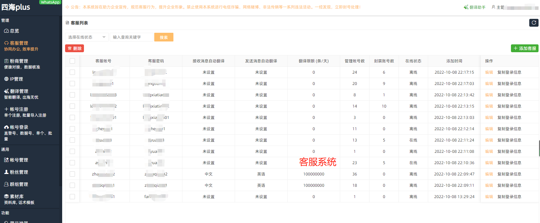Open 总览 dashboard icon in sidebar
Screen dimensions: 540x223
[6, 31]
